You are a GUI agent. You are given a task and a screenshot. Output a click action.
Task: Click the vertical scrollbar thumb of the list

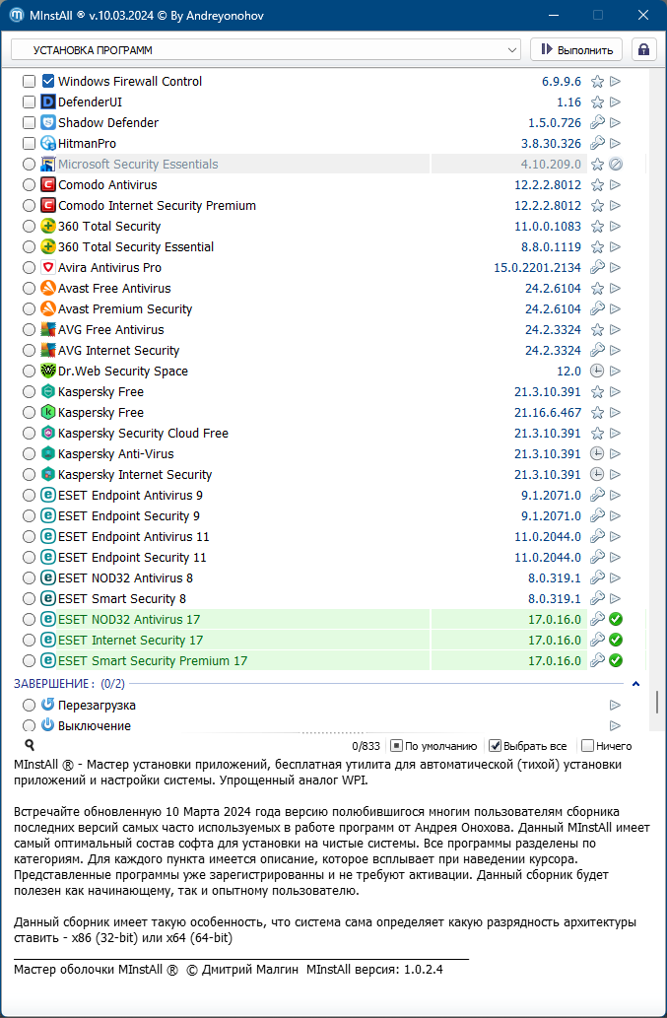[657, 702]
